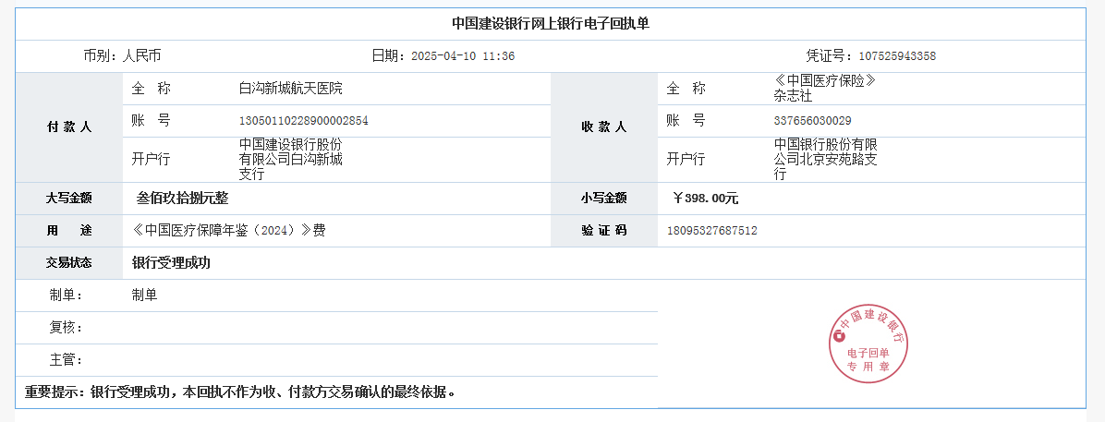Screen dimensions: 1105x422
Task: Click the 制单： row label
Action: coord(67,295)
